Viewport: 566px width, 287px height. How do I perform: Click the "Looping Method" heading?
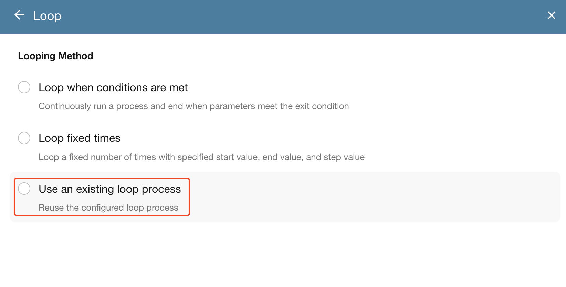pos(55,56)
